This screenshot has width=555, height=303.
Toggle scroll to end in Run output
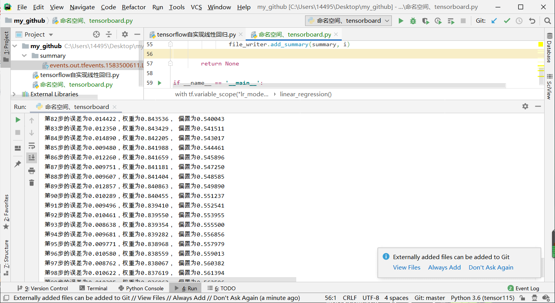click(x=32, y=157)
